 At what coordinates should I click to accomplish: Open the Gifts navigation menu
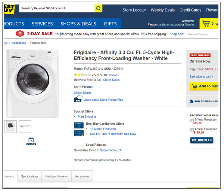[x=110, y=24]
